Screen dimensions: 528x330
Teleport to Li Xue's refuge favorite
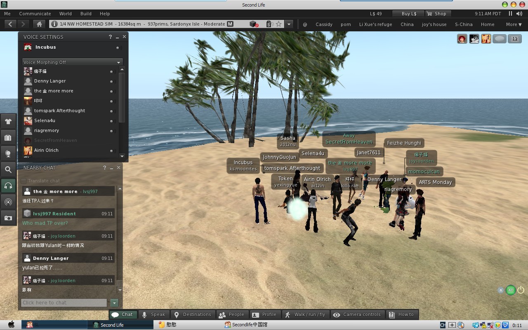pos(375,24)
